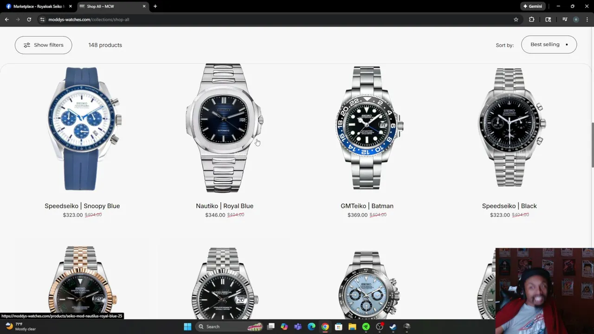Open Microsoft Edge from the taskbar
Viewport: 594px width, 334px height.
[311, 327]
